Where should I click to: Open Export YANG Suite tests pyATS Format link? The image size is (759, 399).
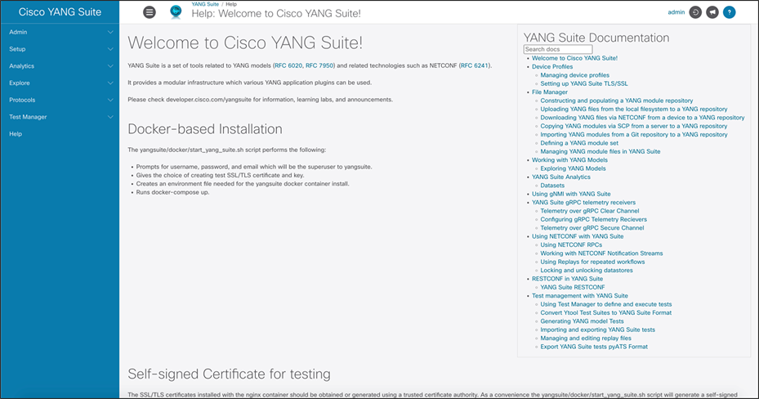click(594, 347)
